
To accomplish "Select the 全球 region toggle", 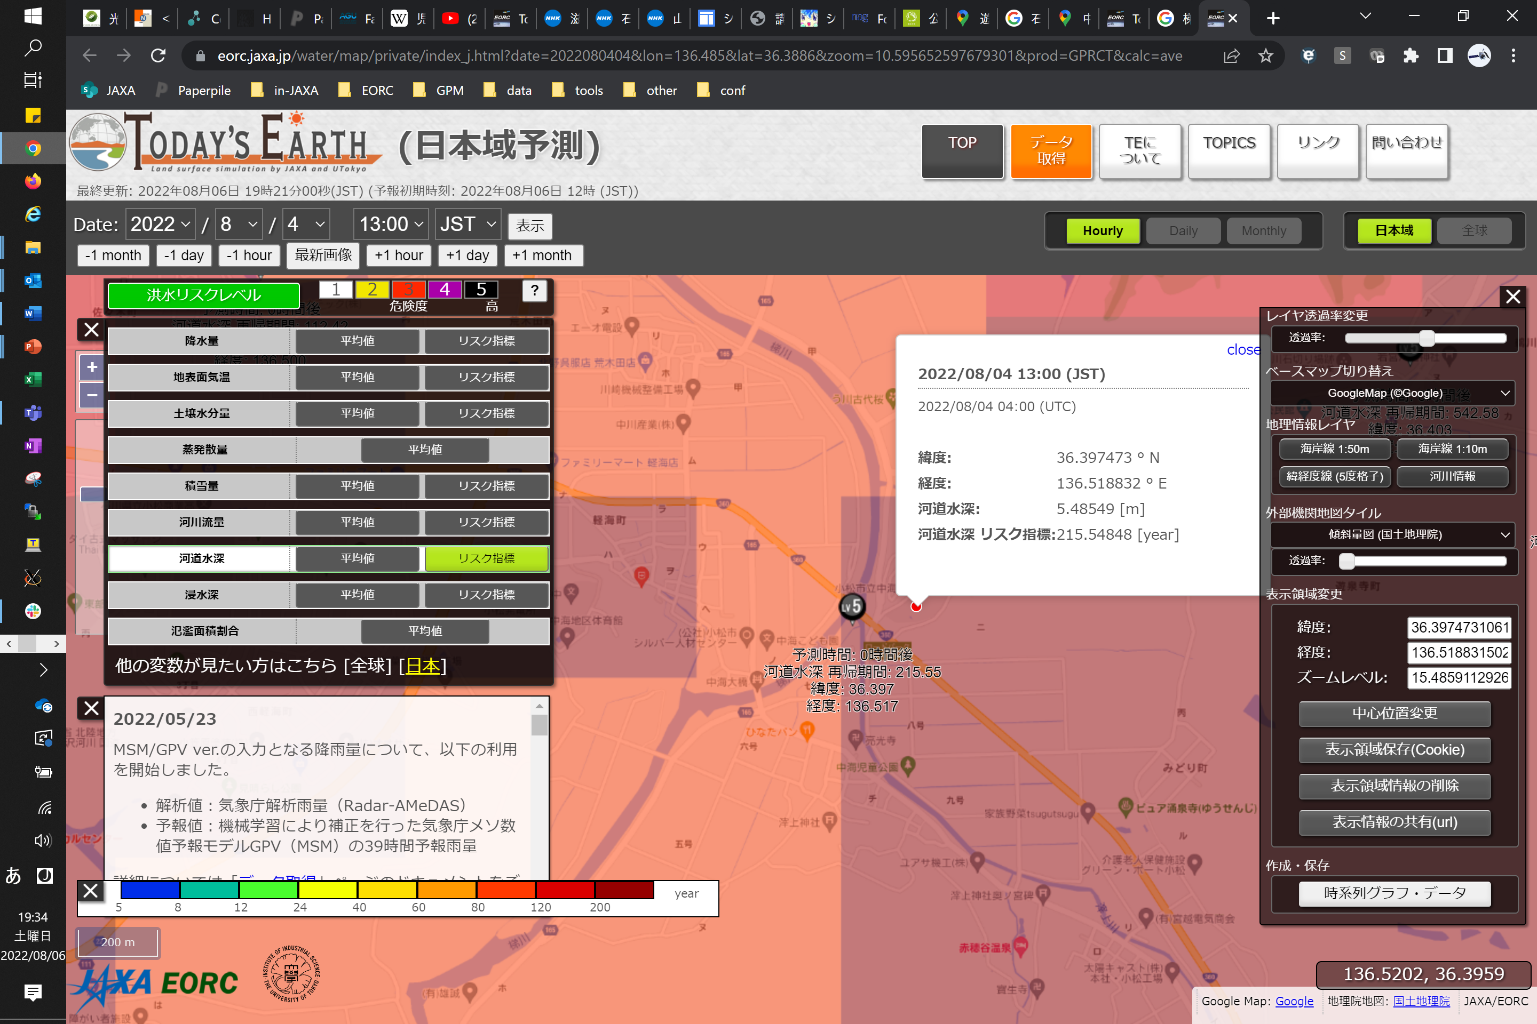I will pyautogui.click(x=1474, y=230).
